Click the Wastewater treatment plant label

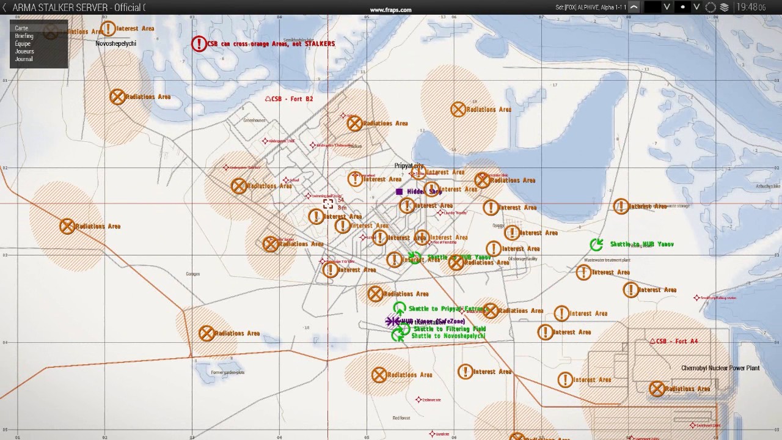click(x=607, y=260)
